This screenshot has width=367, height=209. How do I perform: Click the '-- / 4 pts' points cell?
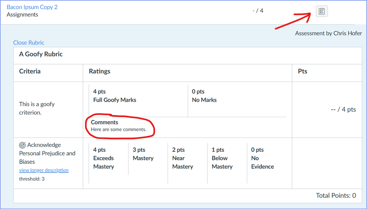(x=343, y=109)
